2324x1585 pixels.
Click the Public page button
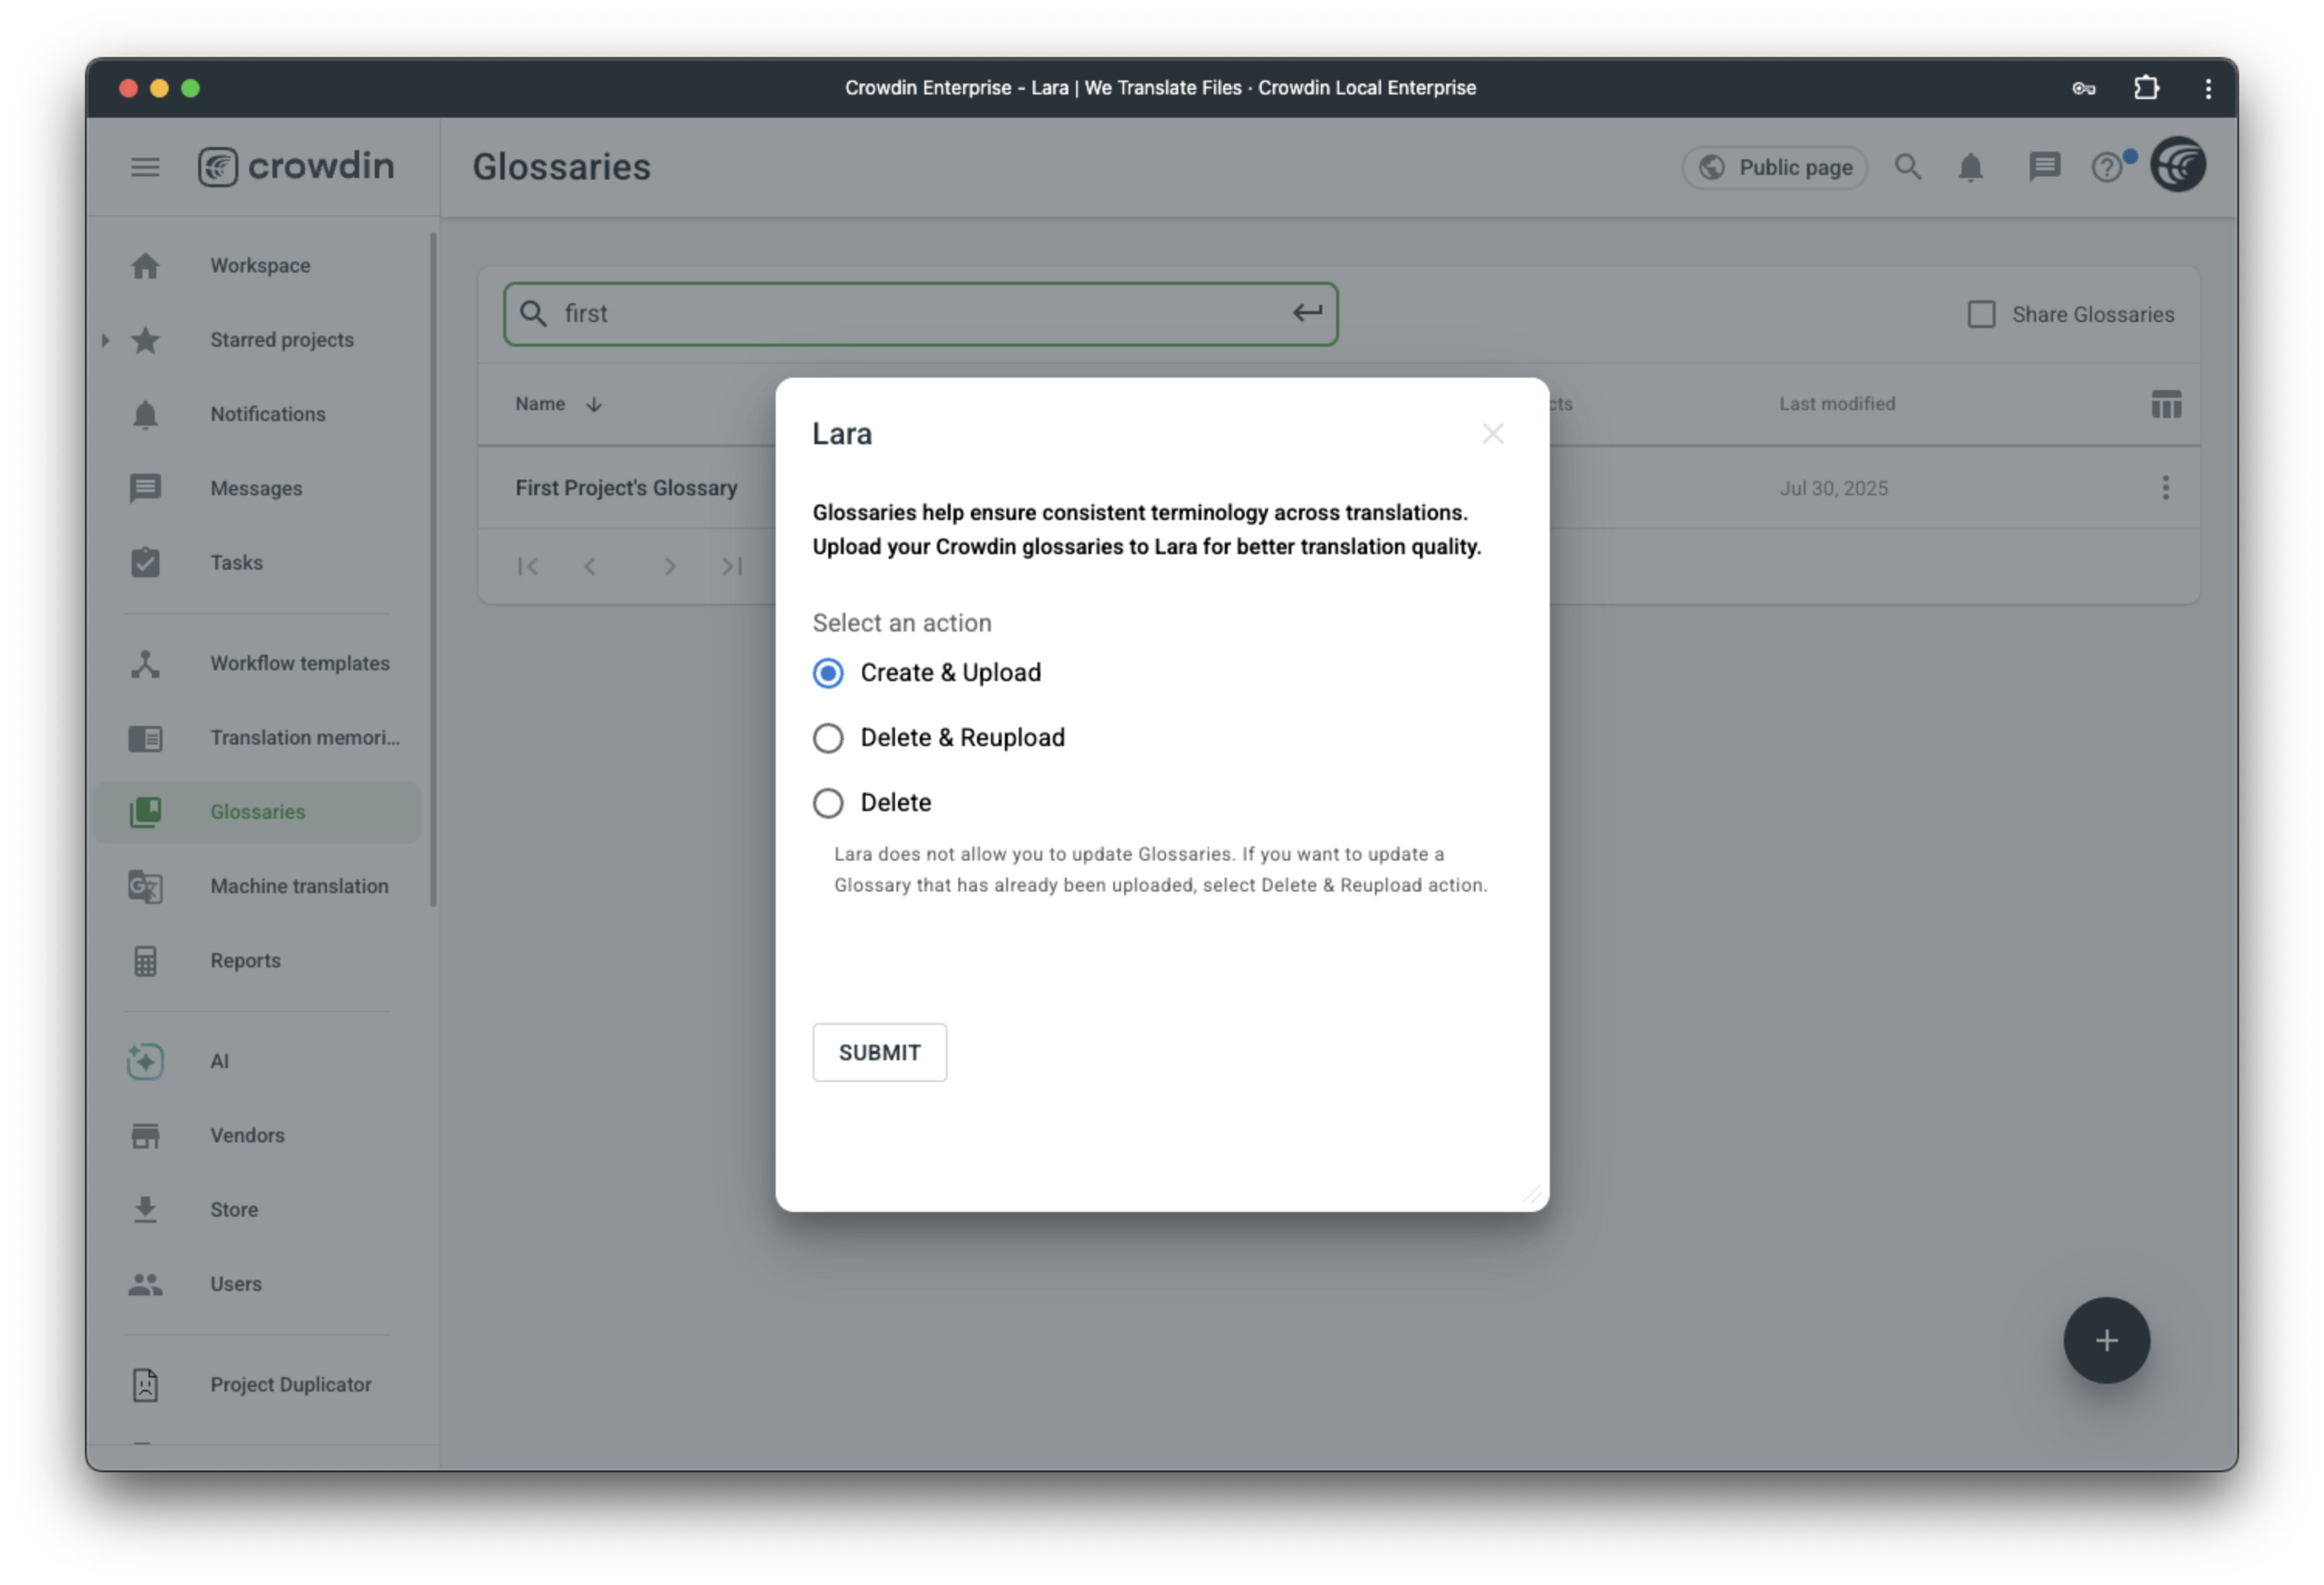[x=1775, y=167]
